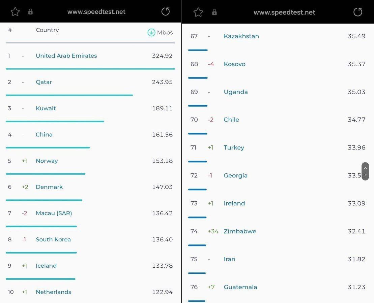Click the download Mbps arrow icon

(151, 32)
